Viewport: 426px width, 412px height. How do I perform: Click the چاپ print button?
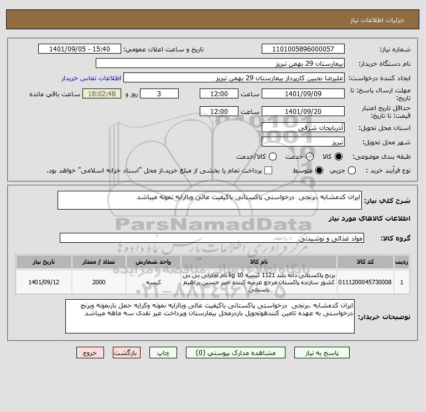[163, 353]
